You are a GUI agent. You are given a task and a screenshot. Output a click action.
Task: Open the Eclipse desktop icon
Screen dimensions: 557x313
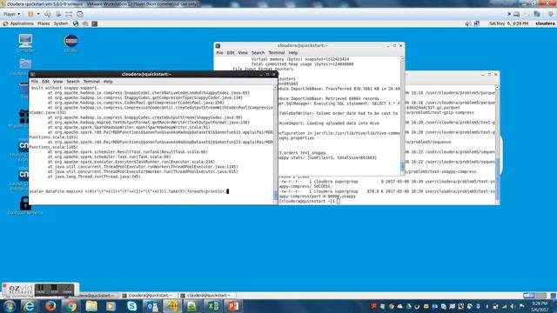point(70,43)
